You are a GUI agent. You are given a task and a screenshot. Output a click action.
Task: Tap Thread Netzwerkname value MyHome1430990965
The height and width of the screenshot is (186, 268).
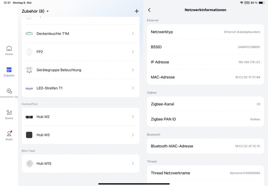coord(245,173)
